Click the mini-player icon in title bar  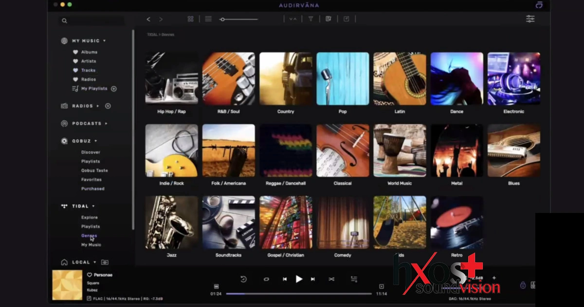[x=539, y=5]
